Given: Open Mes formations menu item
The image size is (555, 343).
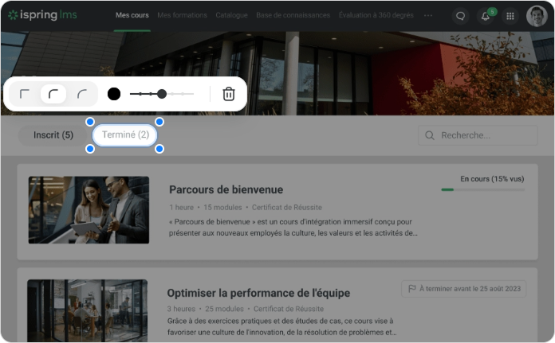Looking at the screenshot, I should pyautogui.click(x=182, y=15).
